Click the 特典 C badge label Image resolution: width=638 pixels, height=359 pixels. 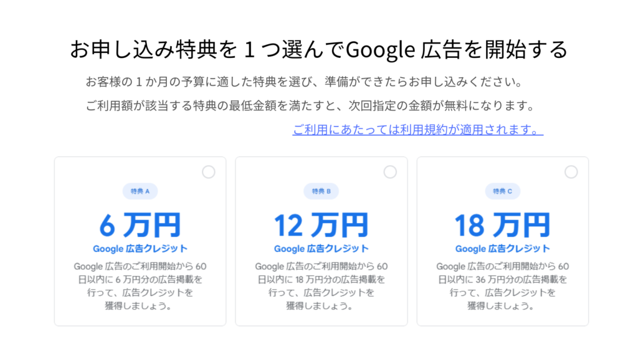[x=502, y=191]
